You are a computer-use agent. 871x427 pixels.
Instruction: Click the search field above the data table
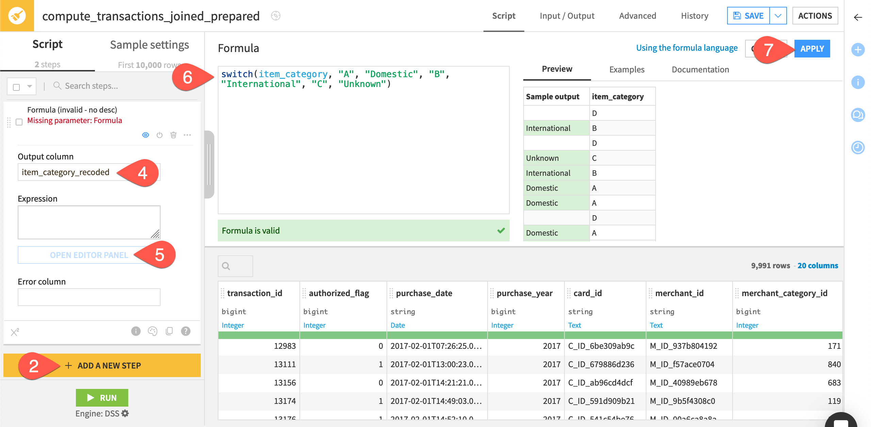coord(235,266)
